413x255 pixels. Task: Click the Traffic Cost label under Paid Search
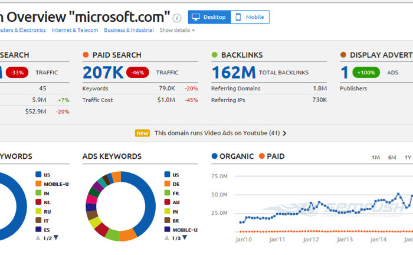tap(97, 100)
